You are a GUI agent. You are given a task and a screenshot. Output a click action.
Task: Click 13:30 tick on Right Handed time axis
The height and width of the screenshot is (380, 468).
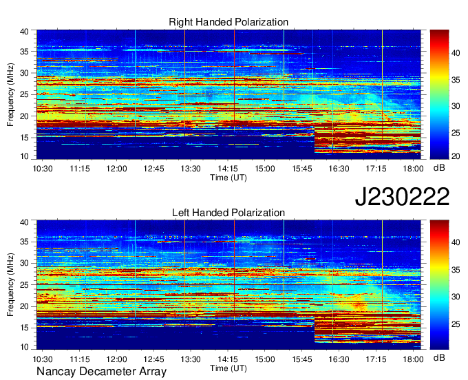(x=191, y=169)
